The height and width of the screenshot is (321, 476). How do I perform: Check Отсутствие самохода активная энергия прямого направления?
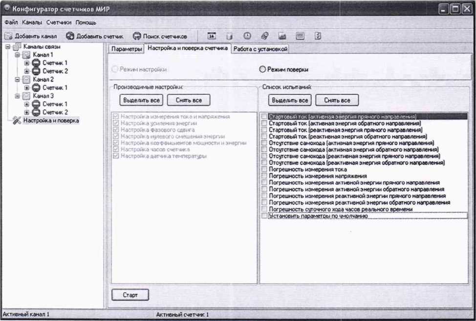264,143
